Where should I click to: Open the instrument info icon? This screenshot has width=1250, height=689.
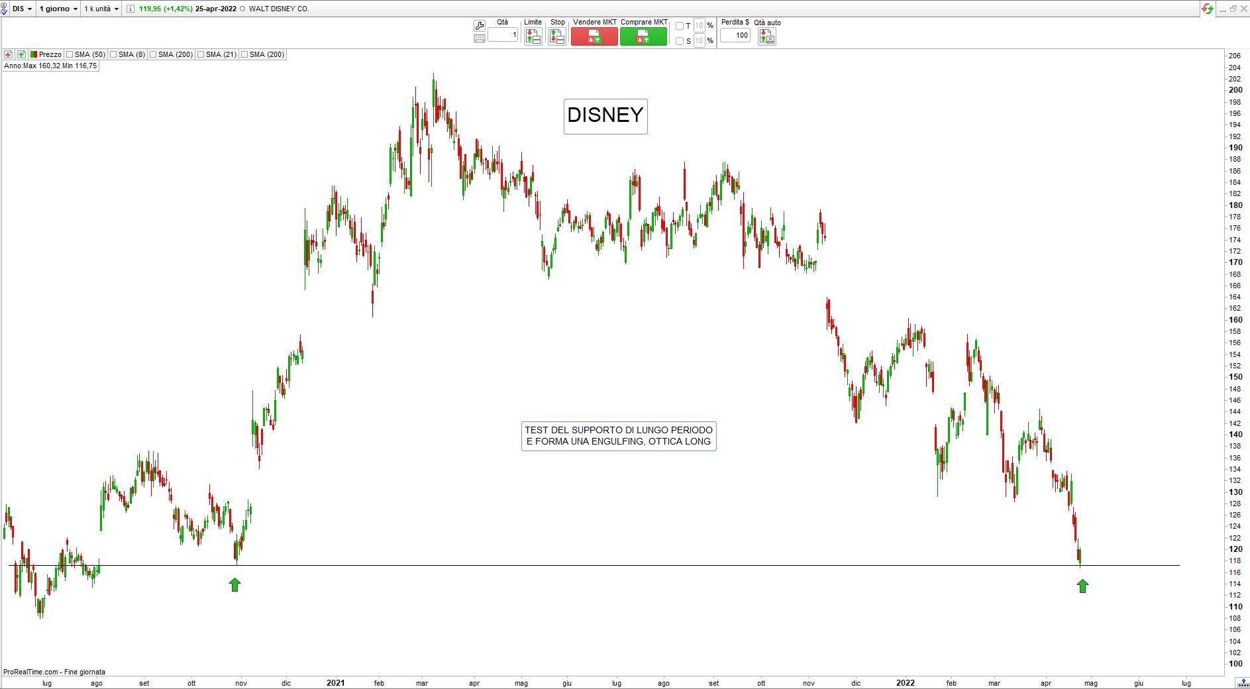[x=130, y=9]
